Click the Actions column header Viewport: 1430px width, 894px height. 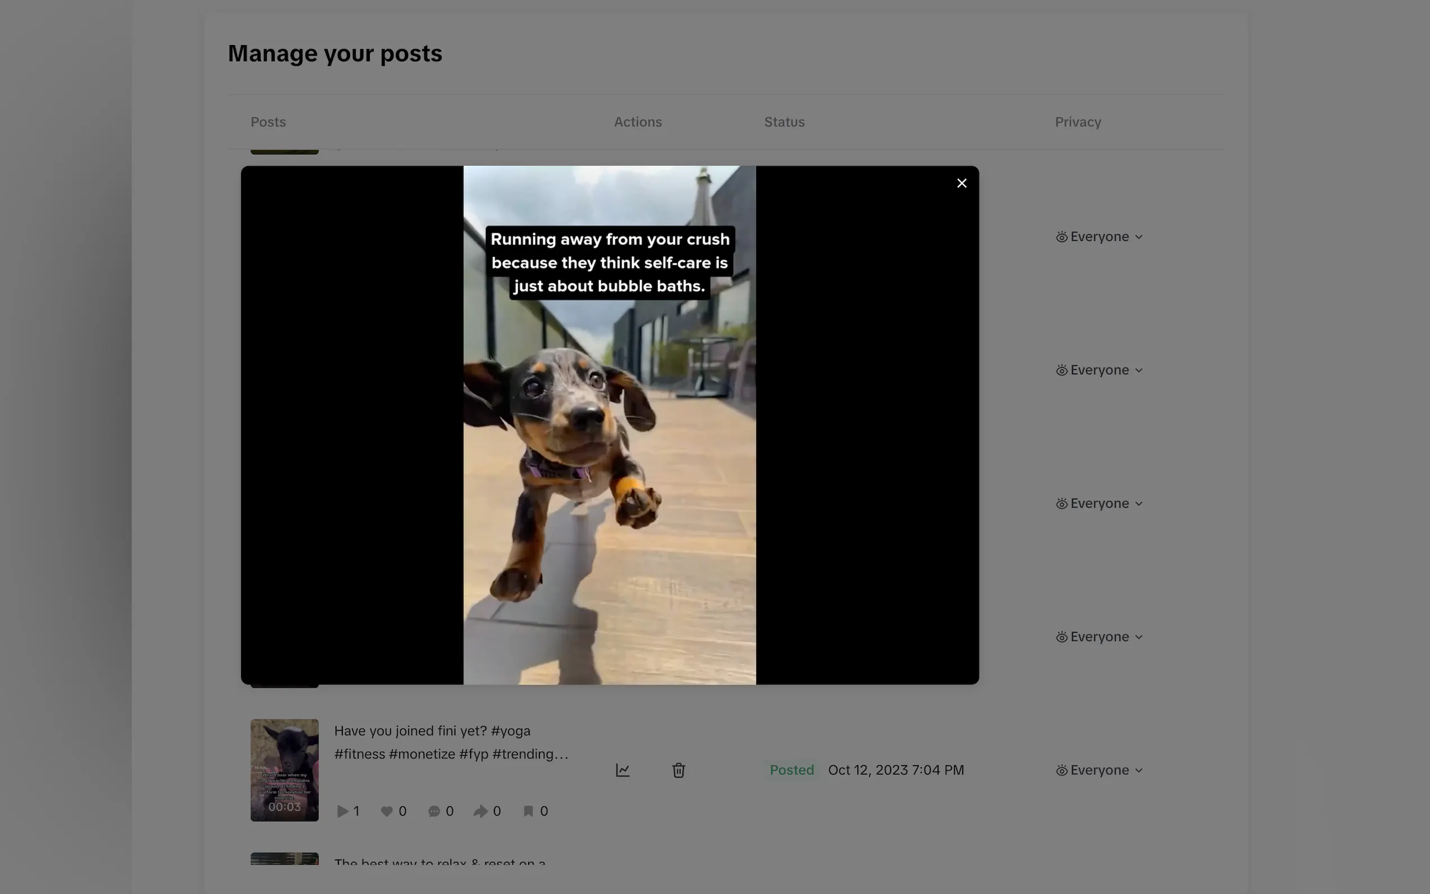click(637, 122)
